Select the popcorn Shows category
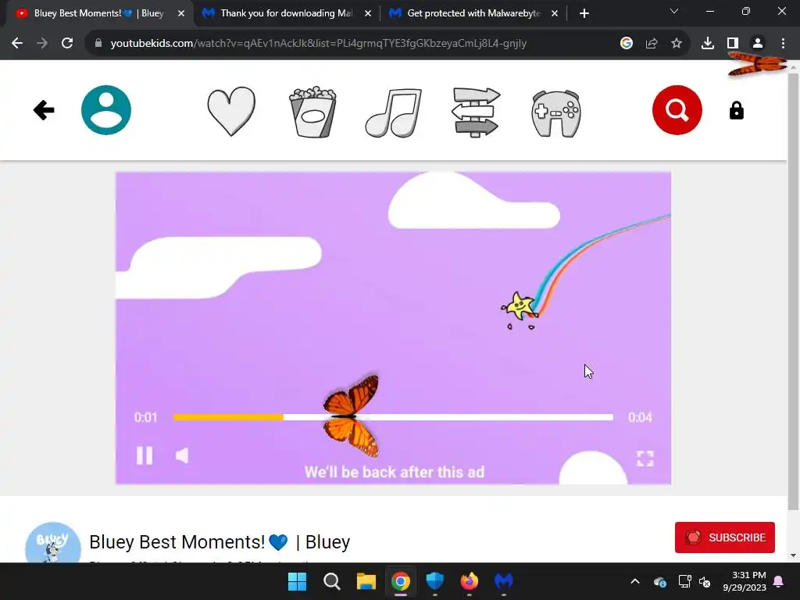 [x=312, y=112]
